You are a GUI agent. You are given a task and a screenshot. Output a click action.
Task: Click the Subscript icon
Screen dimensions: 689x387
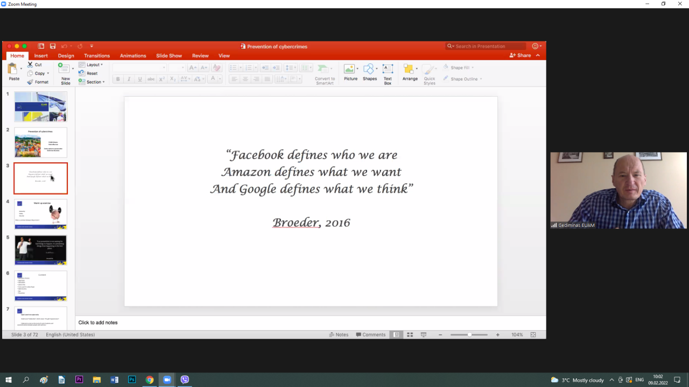coord(173,79)
